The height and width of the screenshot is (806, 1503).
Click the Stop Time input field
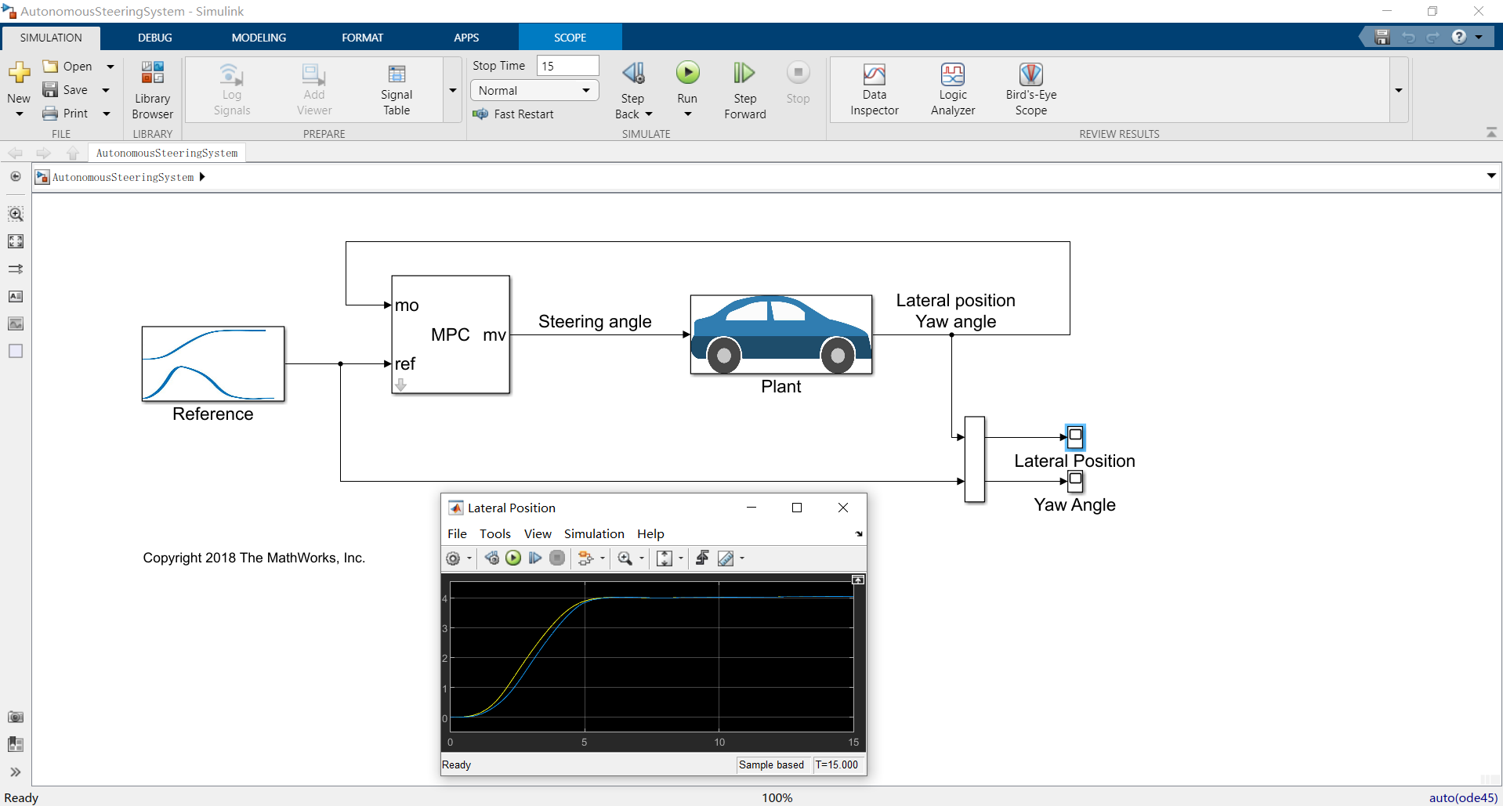tap(567, 66)
